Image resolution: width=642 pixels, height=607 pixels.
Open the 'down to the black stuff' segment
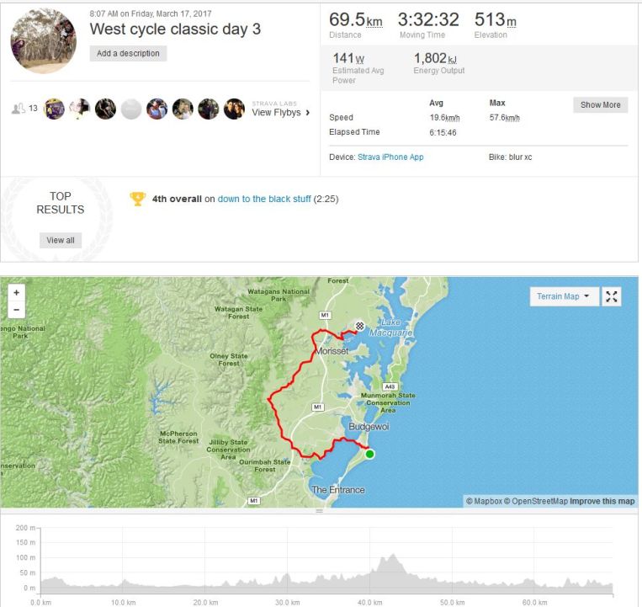click(264, 199)
